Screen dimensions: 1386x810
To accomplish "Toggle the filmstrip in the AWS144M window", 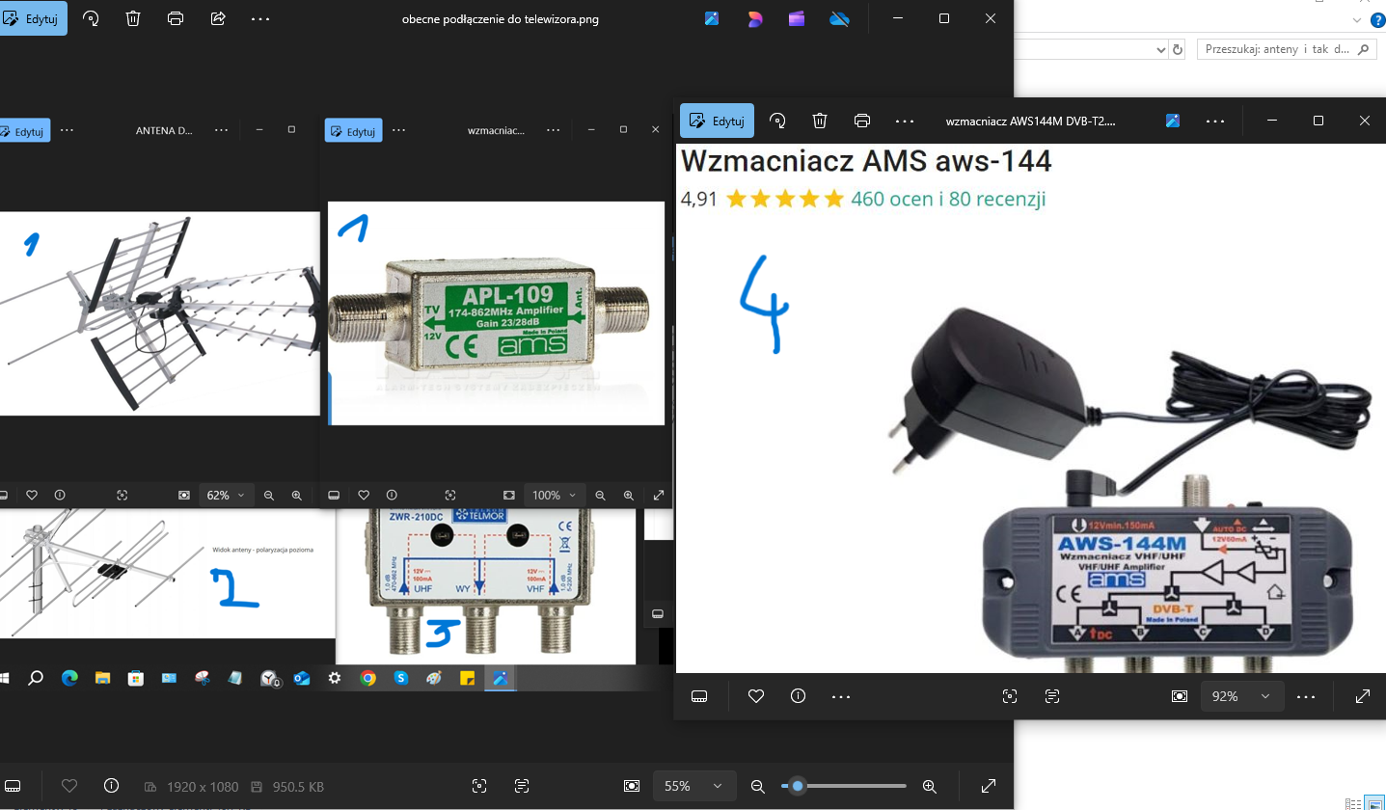I will pos(699,695).
